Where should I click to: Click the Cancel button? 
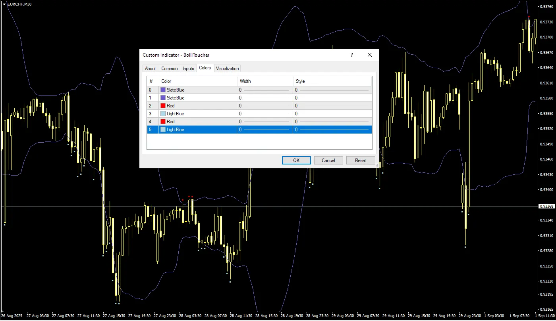pyautogui.click(x=328, y=160)
